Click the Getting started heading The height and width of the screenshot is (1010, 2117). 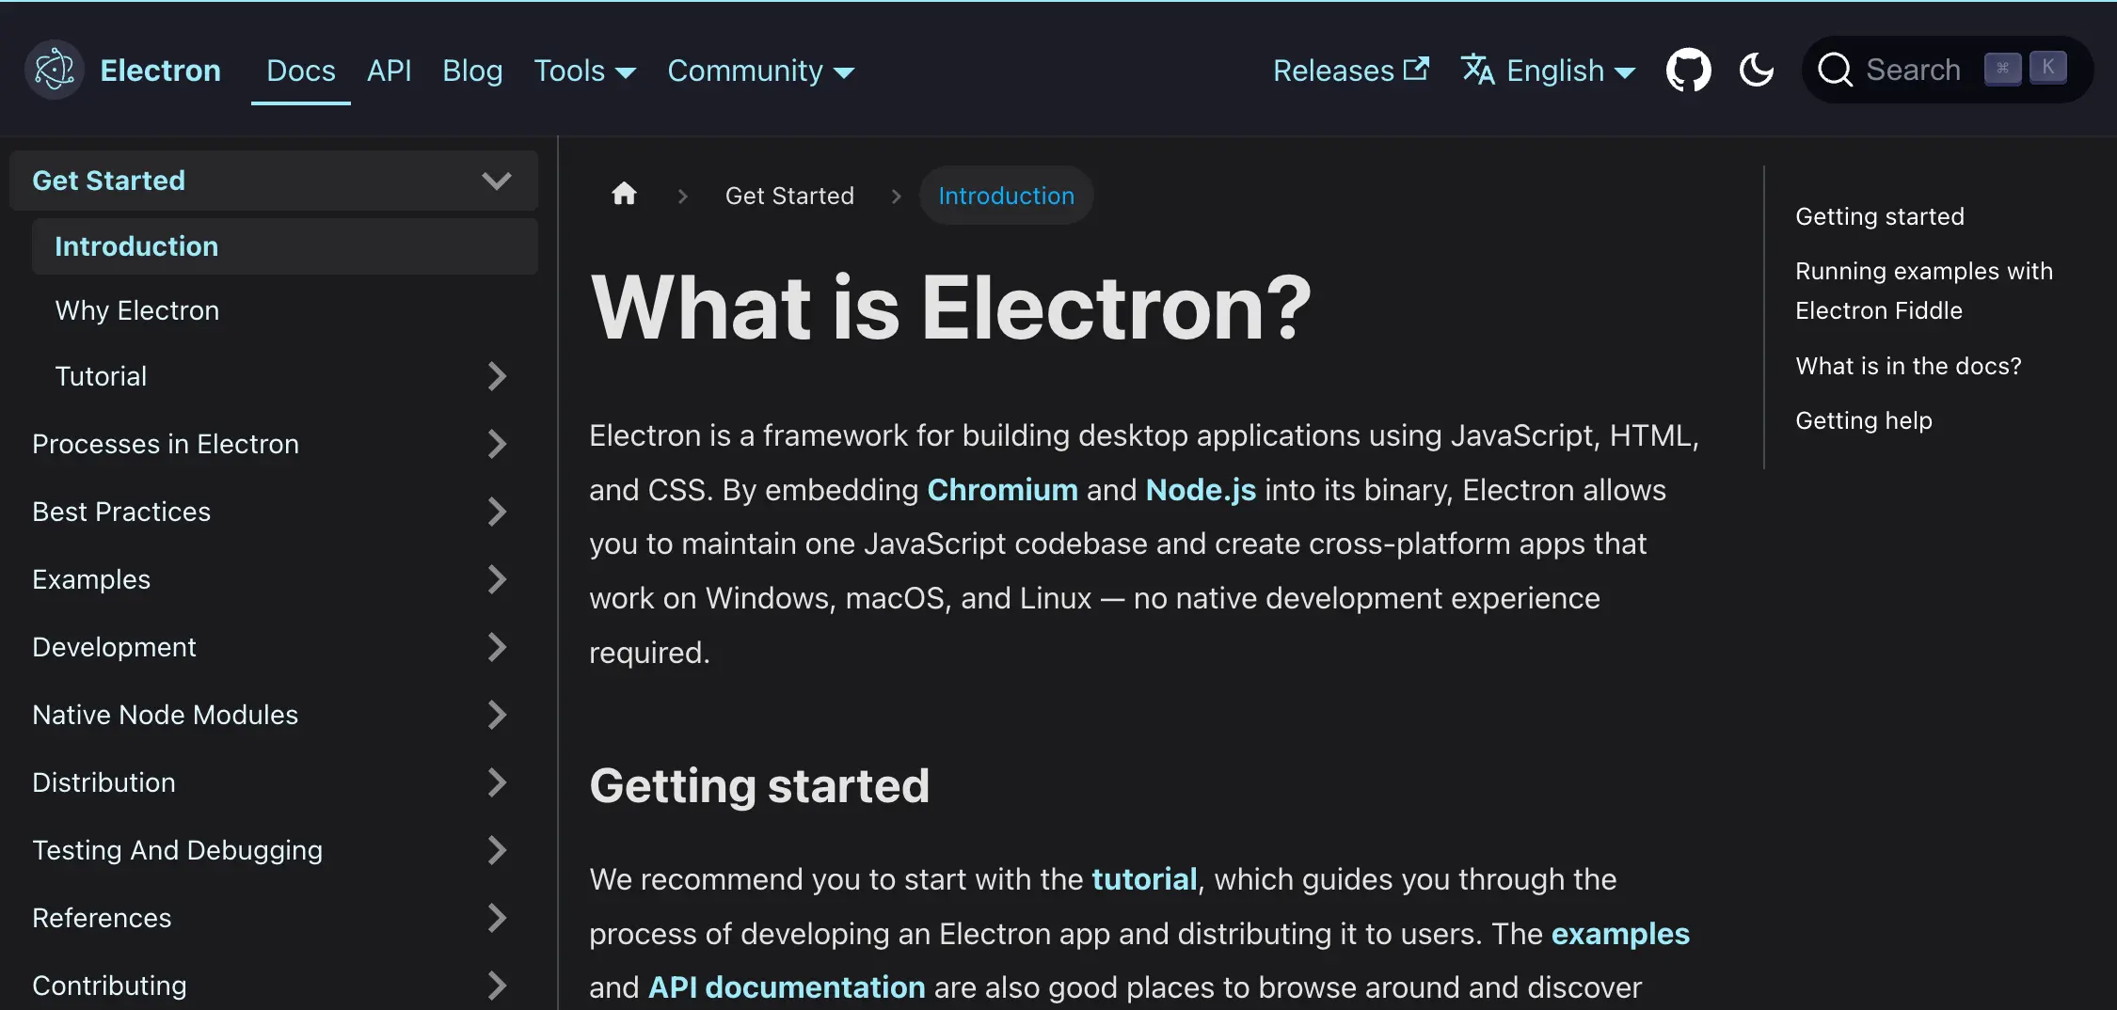pos(759,786)
